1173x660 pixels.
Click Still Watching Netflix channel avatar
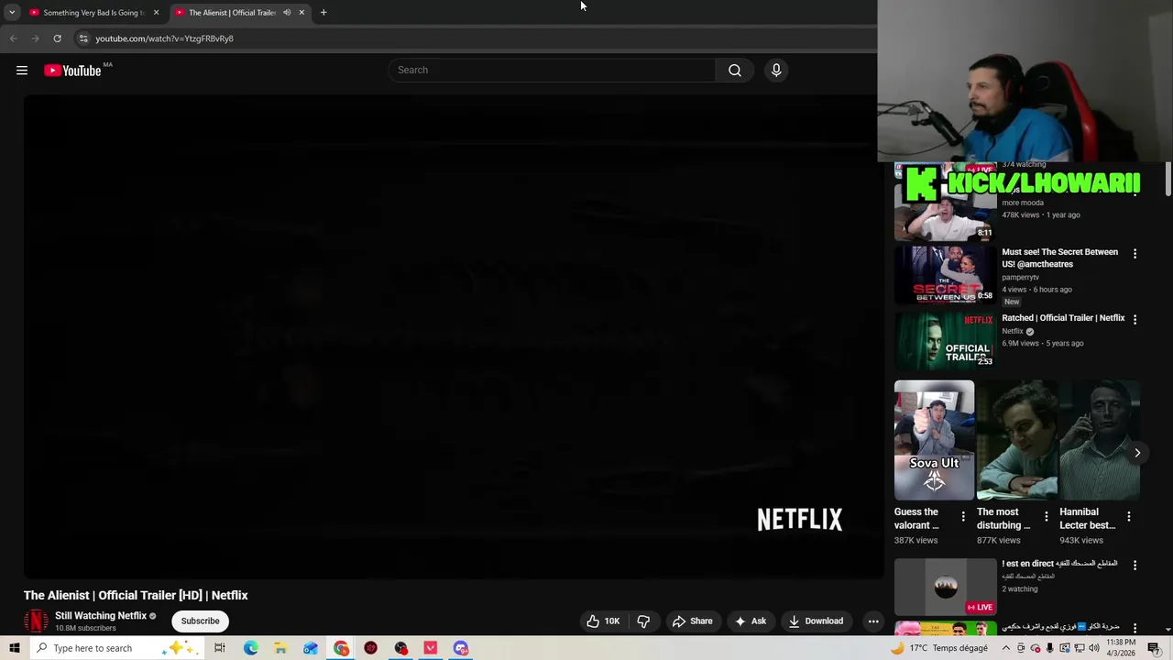(x=36, y=621)
